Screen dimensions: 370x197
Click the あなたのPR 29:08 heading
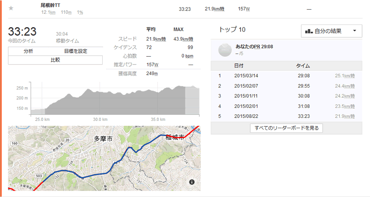tap(254, 47)
